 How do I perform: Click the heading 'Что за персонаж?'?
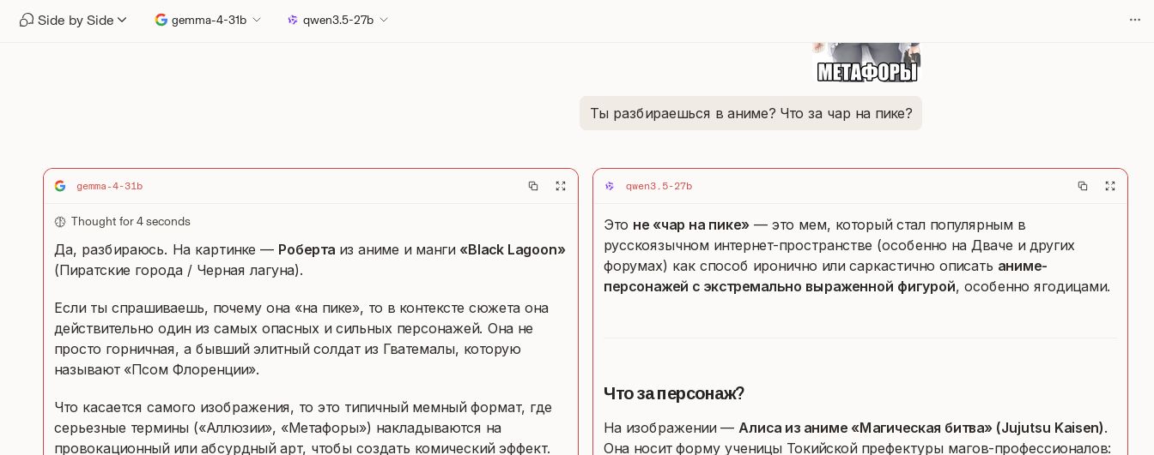pos(674,393)
